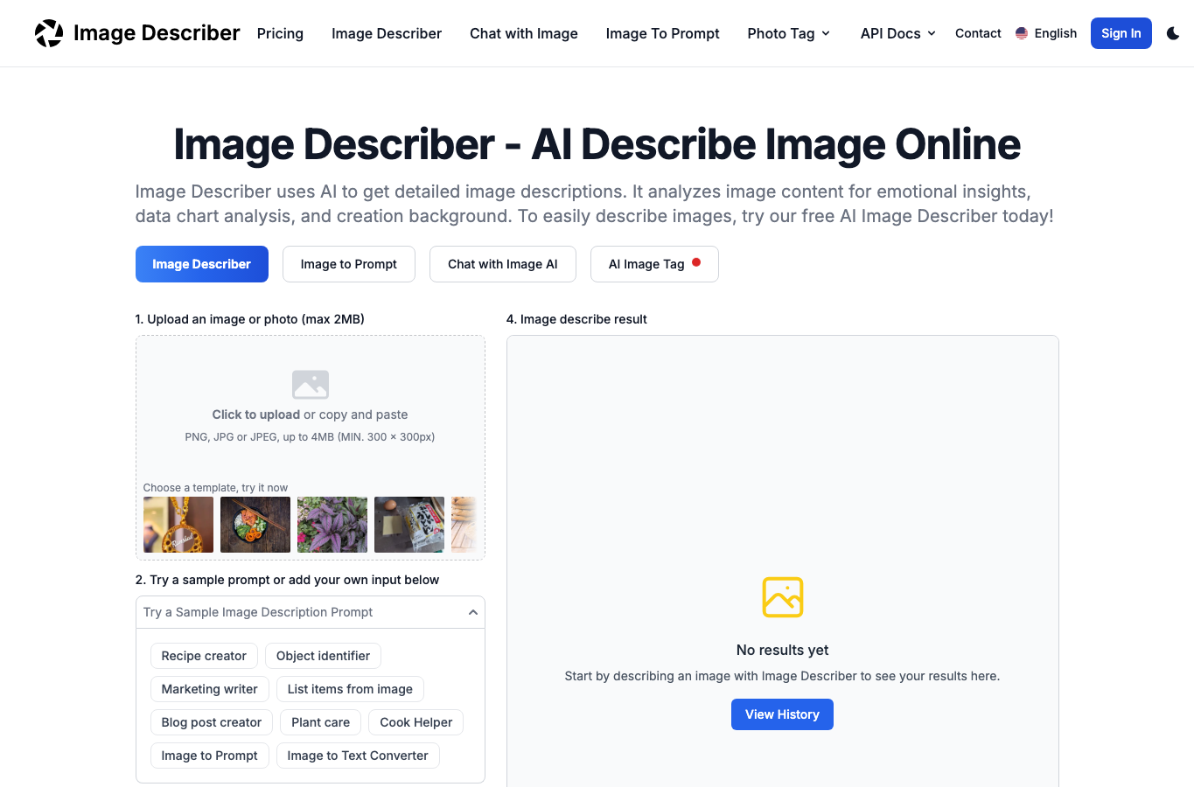Select the Marketing writer prompt
The width and height of the screenshot is (1194, 787).
(x=210, y=689)
